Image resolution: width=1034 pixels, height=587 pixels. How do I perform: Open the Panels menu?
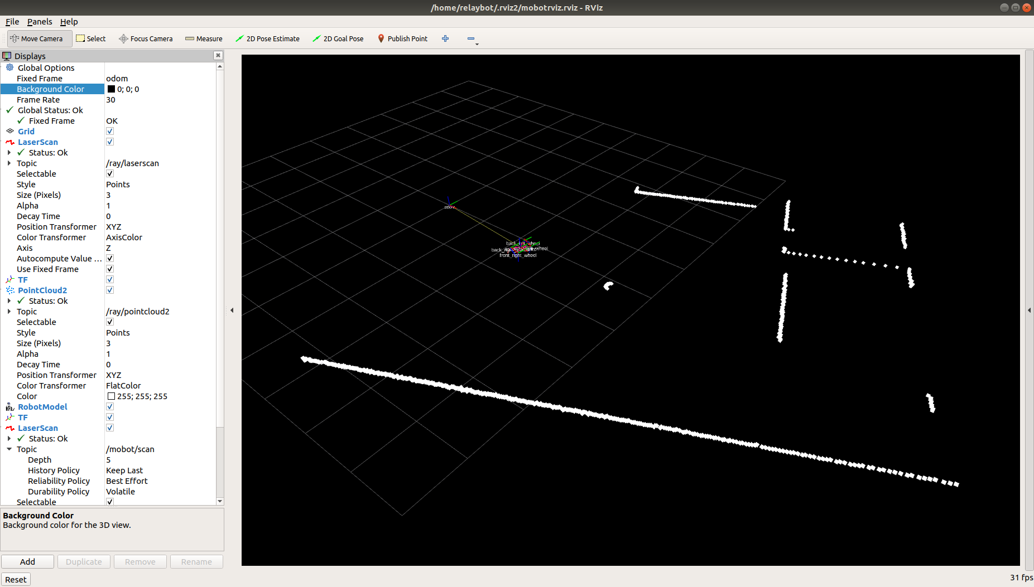point(40,21)
